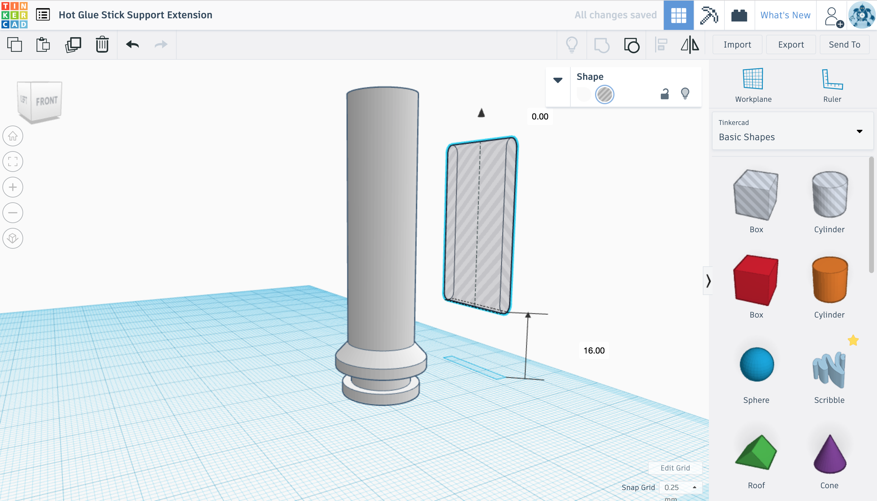Viewport: 877px width, 501px height.
Task: Open the Snap Grid value dropdown
Action: tap(680, 487)
